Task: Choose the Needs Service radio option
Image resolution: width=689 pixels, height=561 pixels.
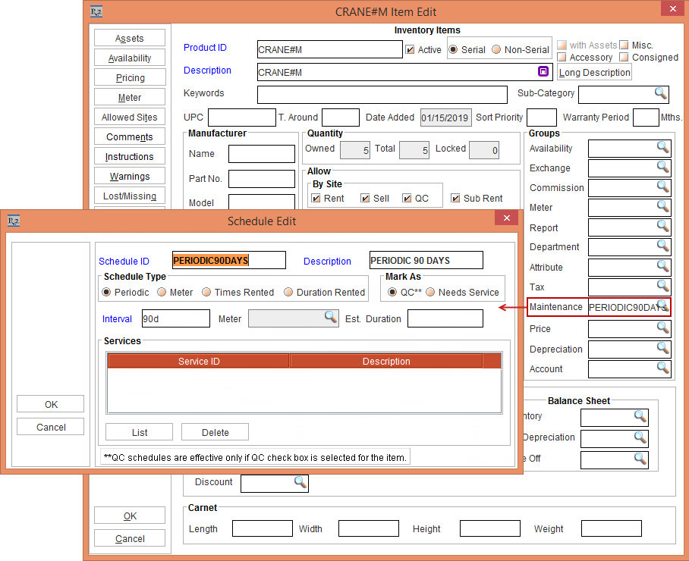Action: point(431,292)
